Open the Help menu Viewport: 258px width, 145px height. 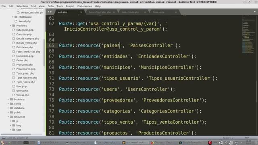pyautogui.click(x=98, y=6)
